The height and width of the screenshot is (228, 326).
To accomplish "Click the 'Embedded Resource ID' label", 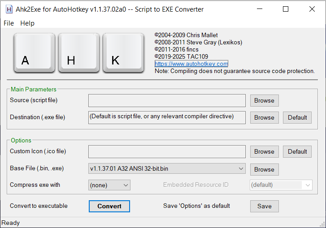I will [196, 185].
